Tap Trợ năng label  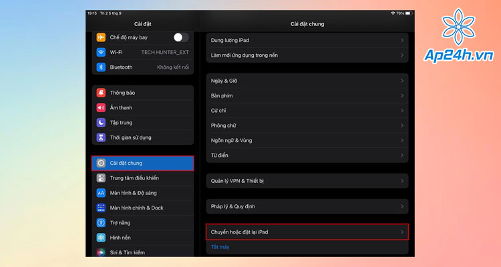(120, 222)
